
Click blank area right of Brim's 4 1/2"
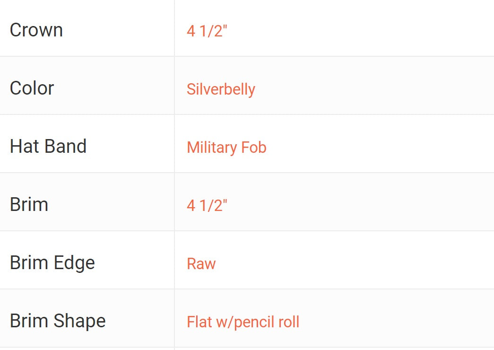click(355, 206)
